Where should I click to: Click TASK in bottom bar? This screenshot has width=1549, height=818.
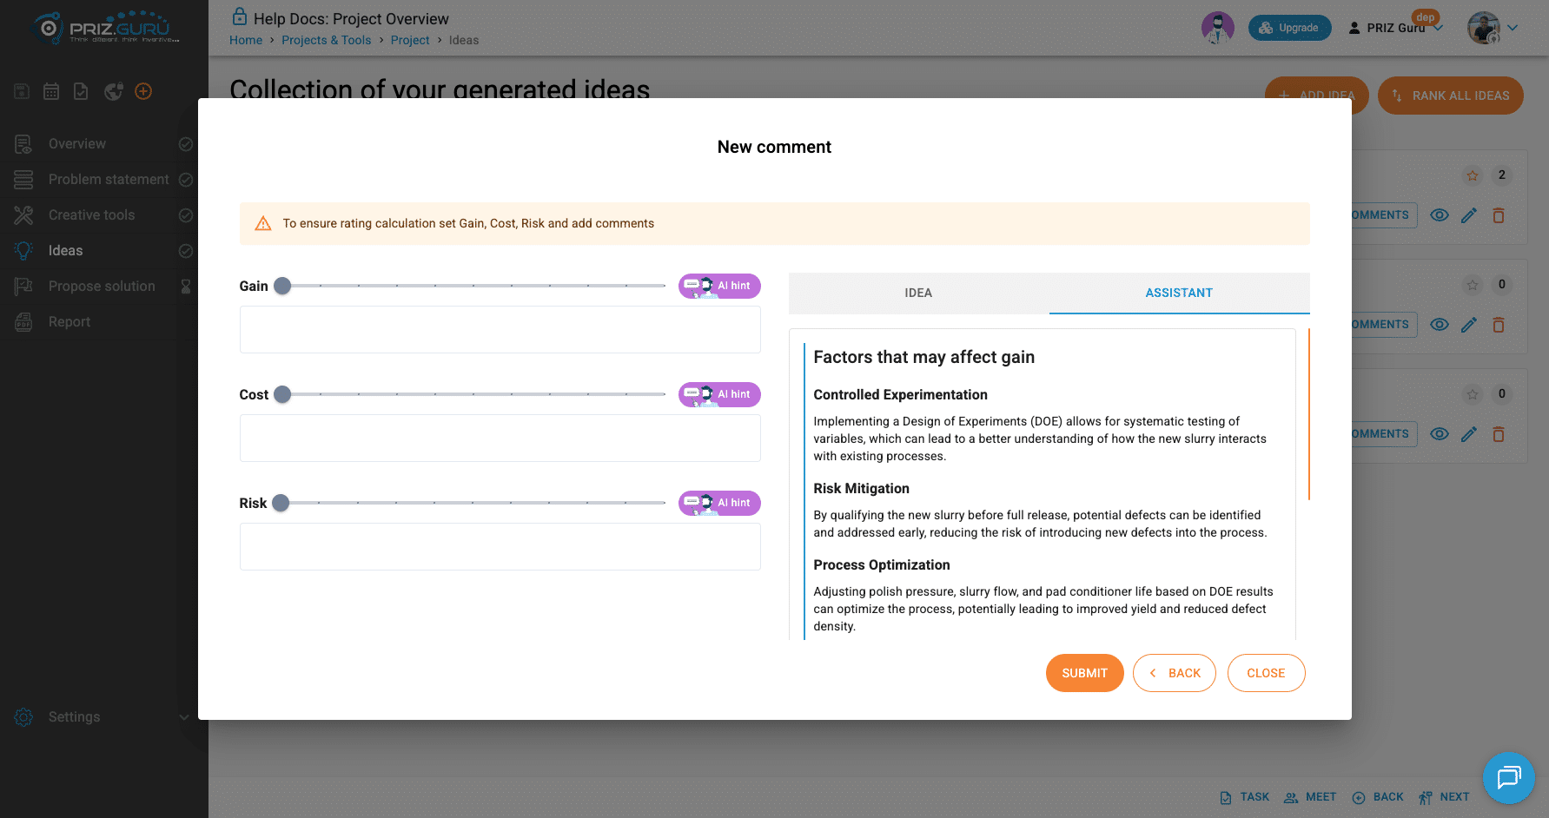click(1245, 797)
